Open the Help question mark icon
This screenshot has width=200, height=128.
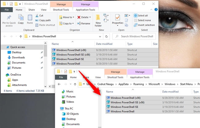coord(156,10)
